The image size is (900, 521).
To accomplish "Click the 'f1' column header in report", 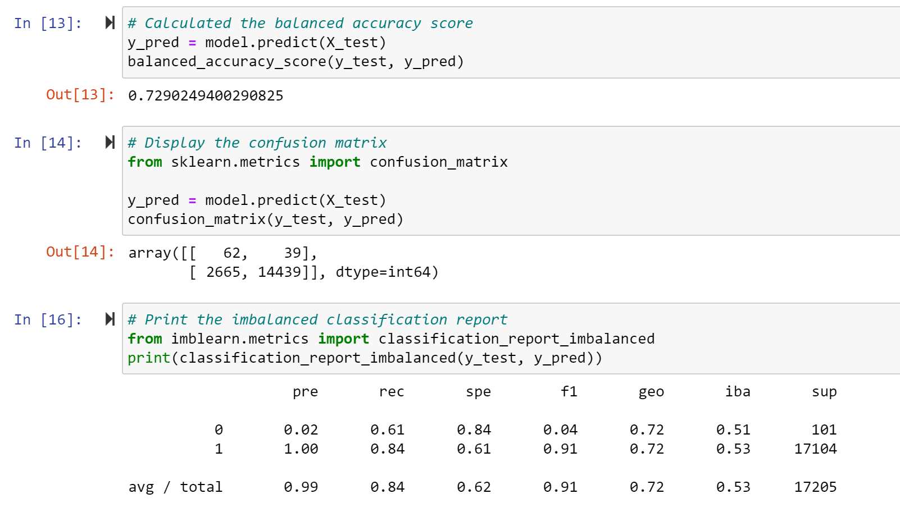I will pos(569,391).
